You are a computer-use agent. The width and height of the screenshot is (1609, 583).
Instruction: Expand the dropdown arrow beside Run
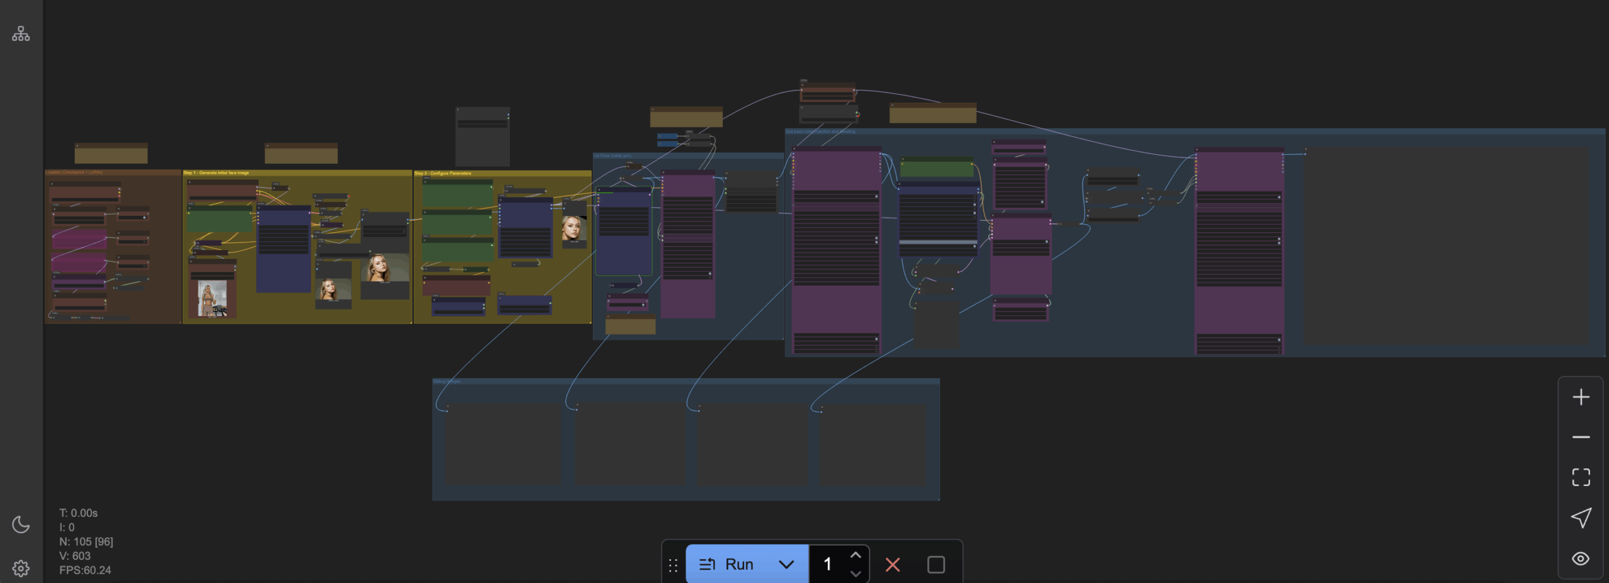coord(786,564)
